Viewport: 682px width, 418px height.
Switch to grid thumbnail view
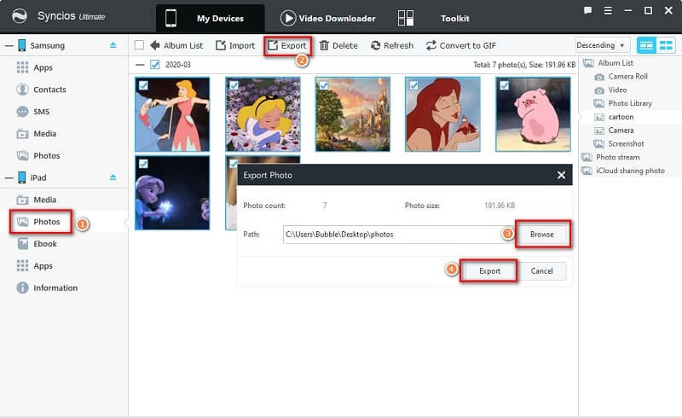pyautogui.click(x=666, y=45)
